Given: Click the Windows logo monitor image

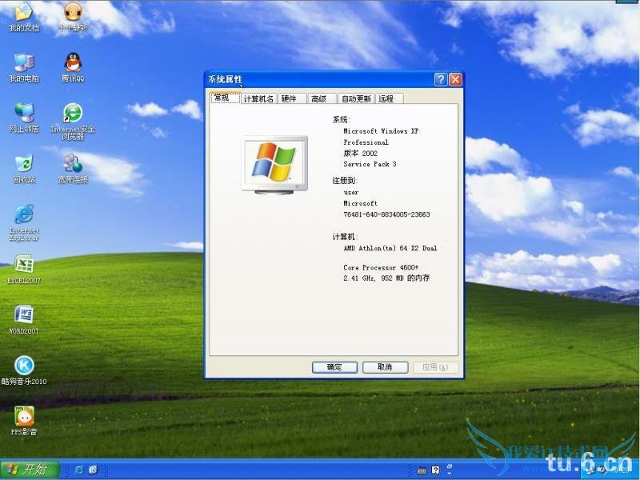Looking at the screenshot, I should pyautogui.click(x=274, y=165).
